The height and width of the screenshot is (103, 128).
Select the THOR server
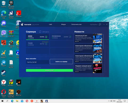coord(37,44)
